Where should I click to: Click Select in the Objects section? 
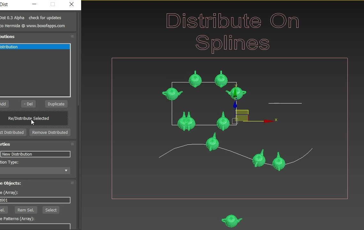[x=50, y=210]
